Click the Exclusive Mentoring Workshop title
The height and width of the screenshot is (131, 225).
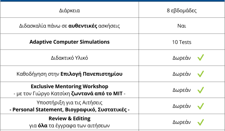tap(69, 86)
